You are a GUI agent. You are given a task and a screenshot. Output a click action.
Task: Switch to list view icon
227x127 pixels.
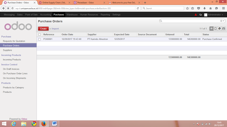pos(211,29)
